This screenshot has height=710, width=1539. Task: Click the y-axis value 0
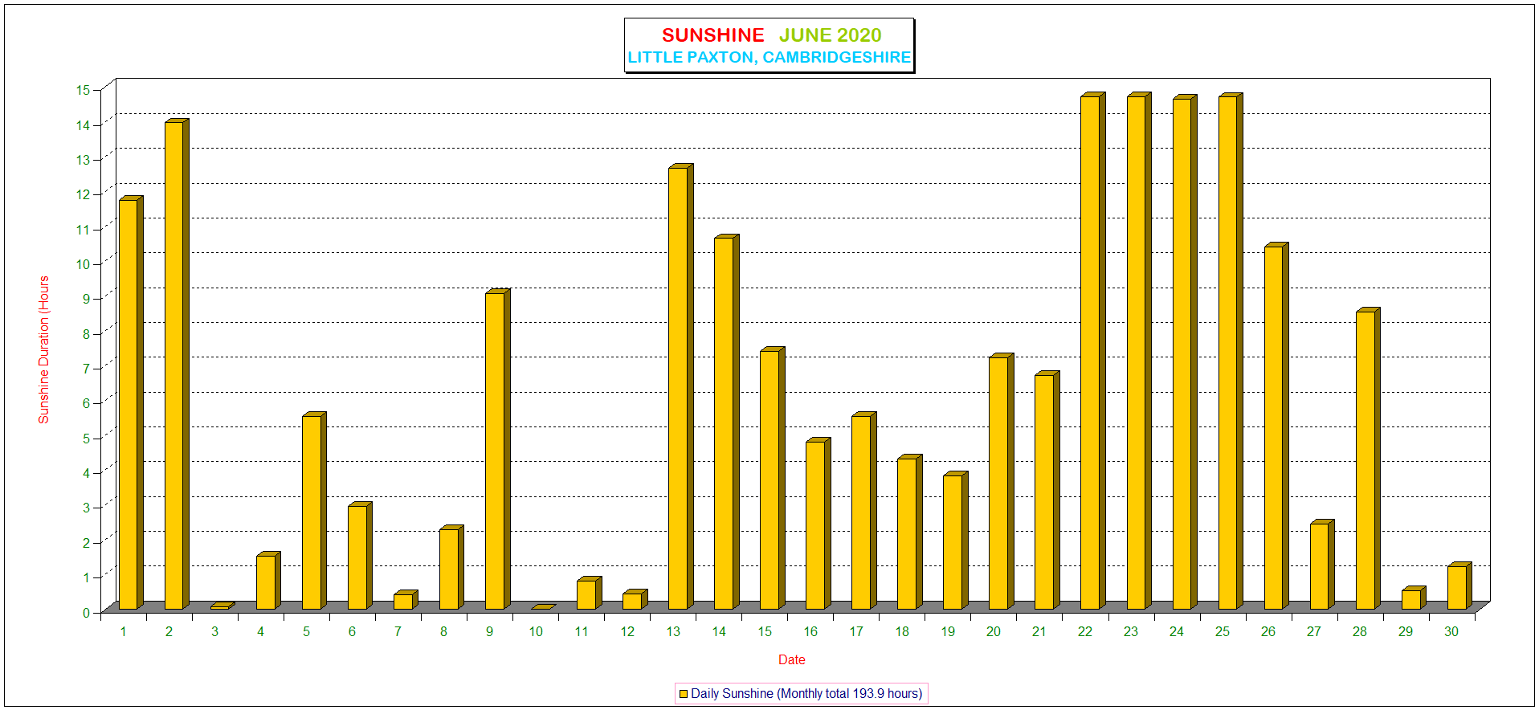coord(87,613)
